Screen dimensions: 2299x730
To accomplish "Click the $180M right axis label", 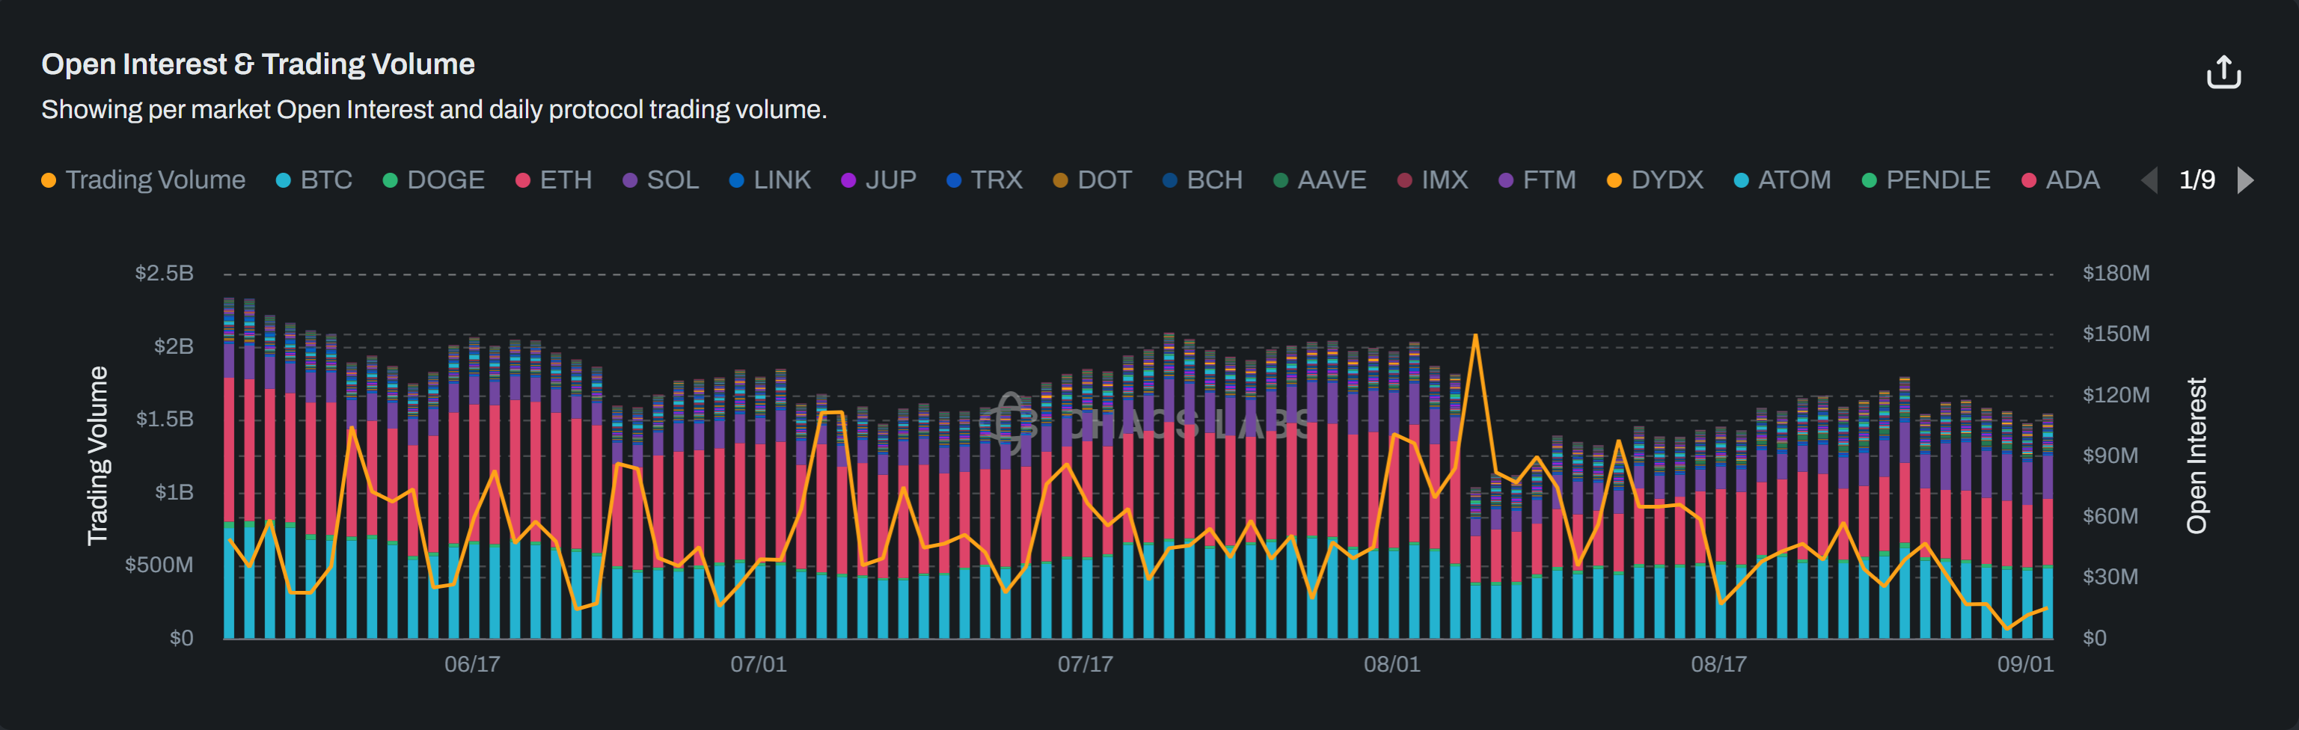I will (2116, 273).
